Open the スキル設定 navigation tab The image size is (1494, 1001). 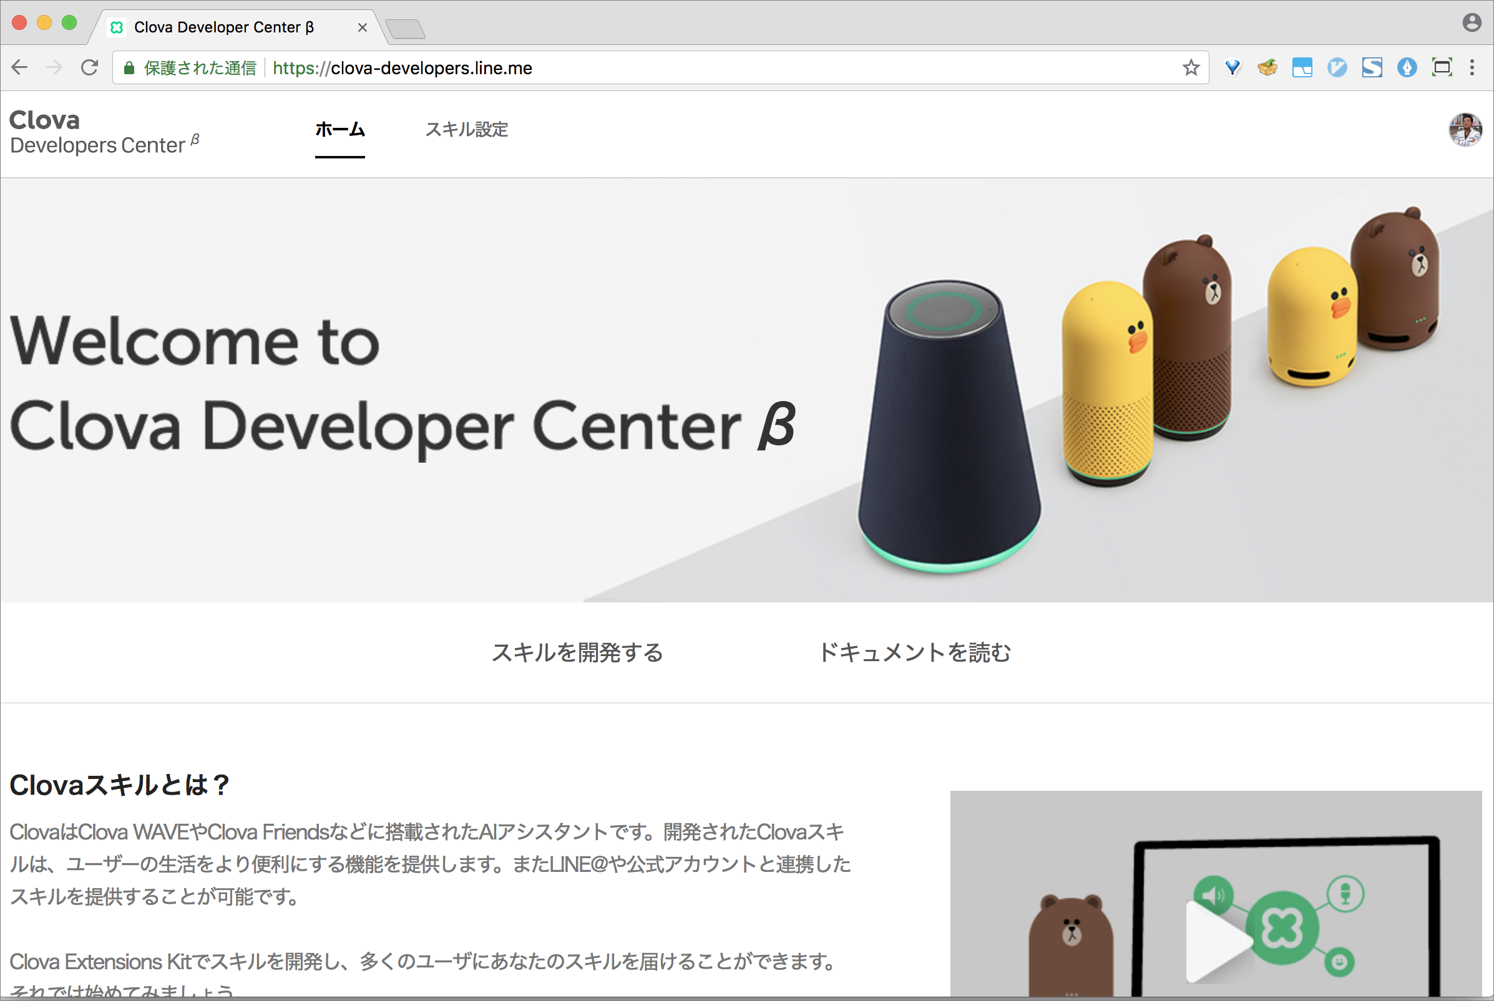tap(467, 130)
